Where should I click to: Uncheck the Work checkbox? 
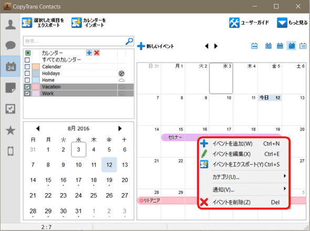pyautogui.click(x=27, y=94)
